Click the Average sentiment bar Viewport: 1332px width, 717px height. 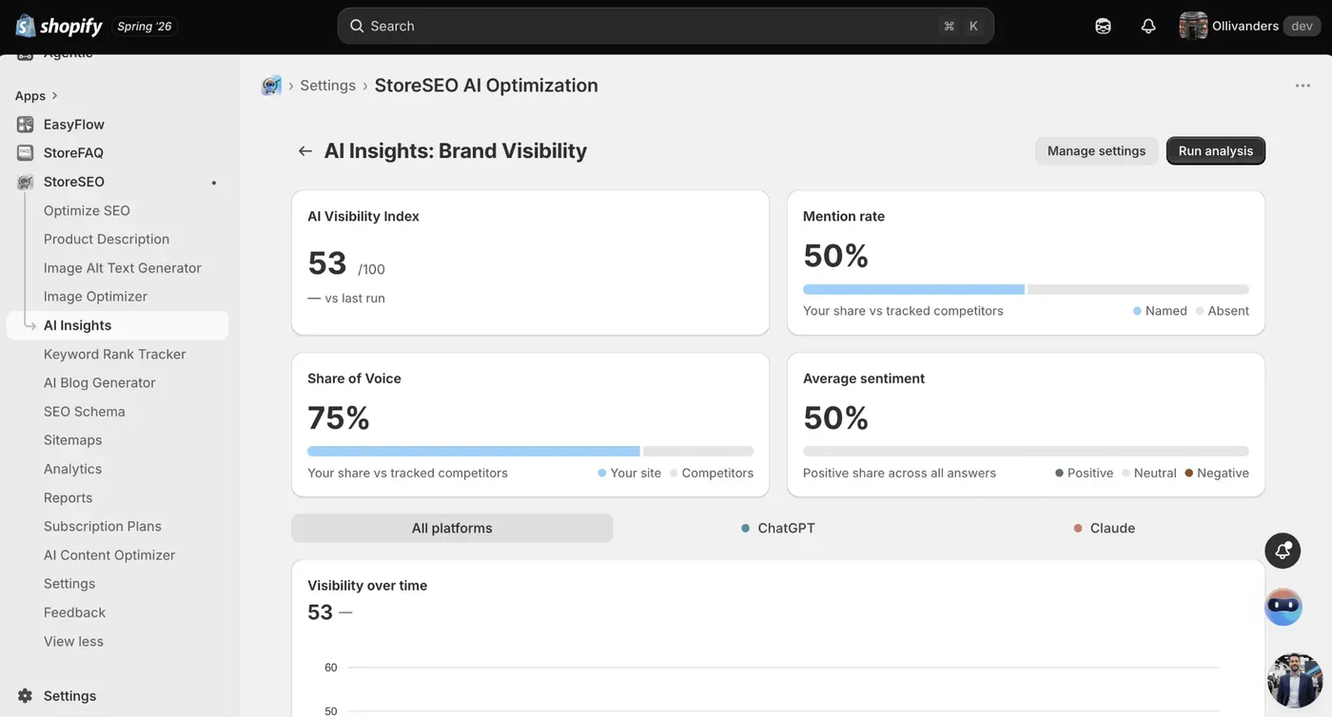(x=1026, y=452)
